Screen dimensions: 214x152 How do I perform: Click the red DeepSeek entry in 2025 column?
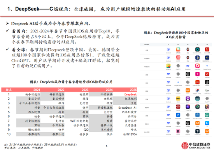[x=130, y=94]
